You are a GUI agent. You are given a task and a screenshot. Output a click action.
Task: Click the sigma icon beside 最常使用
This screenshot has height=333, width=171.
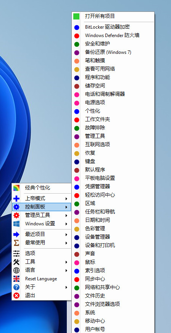click(x=16, y=243)
